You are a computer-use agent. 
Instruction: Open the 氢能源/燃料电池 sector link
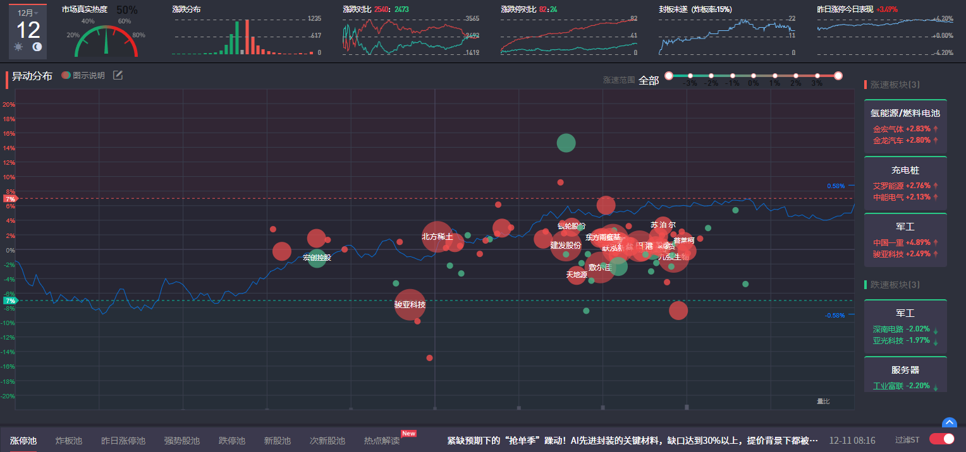point(905,114)
